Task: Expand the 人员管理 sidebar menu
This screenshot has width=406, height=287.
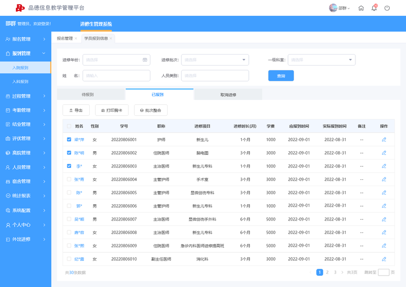Action: pos(25,167)
